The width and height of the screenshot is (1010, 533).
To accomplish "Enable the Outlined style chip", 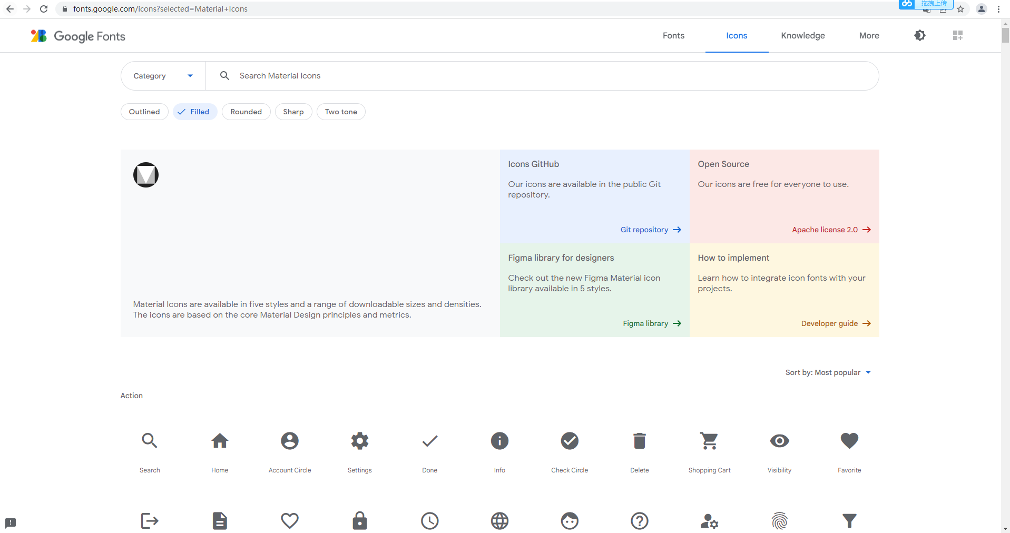I will point(144,112).
